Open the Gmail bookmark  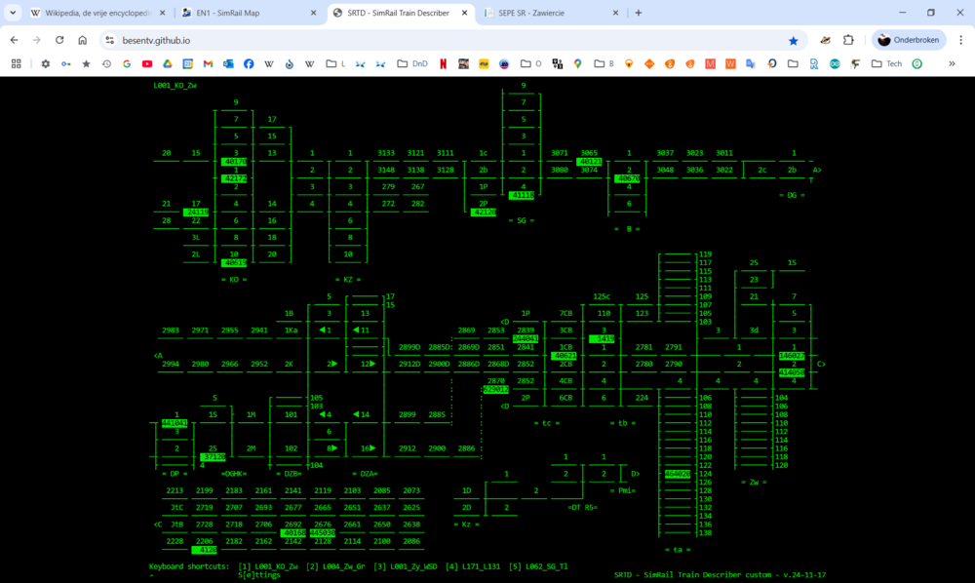pyautogui.click(x=208, y=63)
